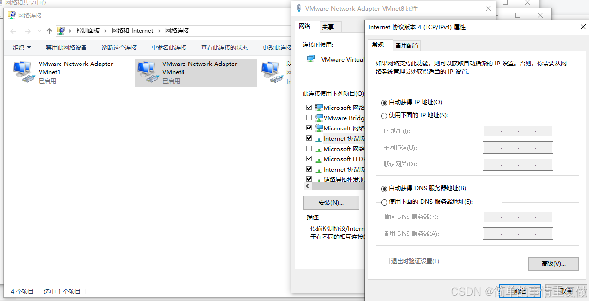
Task: Close the VMnet8 属性 dialog
Action: point(488,8)
